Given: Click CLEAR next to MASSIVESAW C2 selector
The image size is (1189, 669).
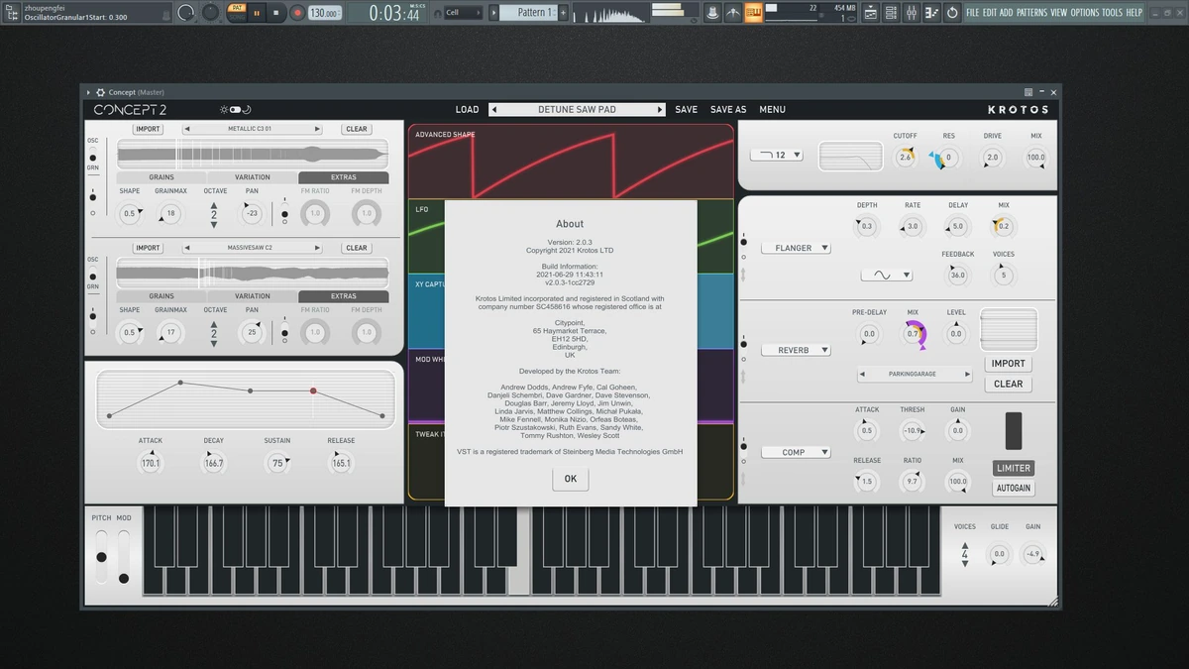Looking at the screenshot, I should 357,248.
